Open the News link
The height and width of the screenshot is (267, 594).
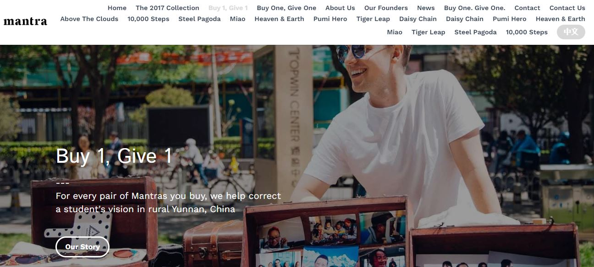coord(426,8)
